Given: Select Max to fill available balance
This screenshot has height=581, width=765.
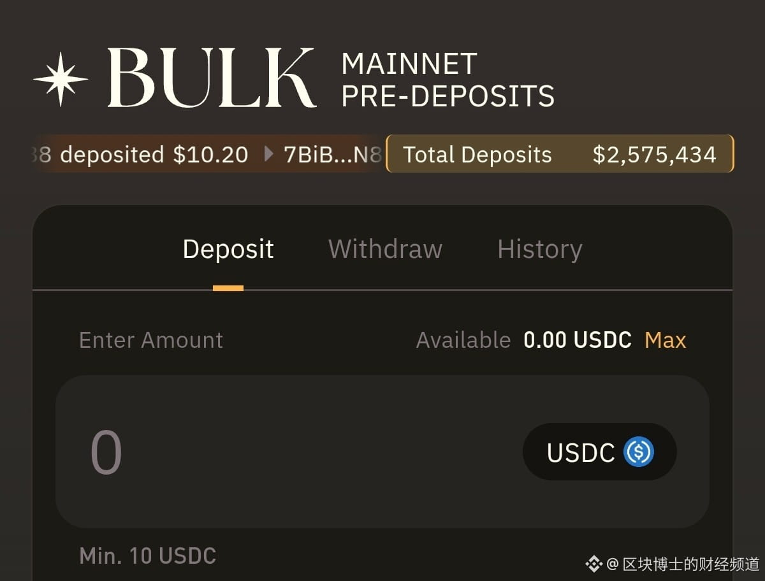Looking at the screenshot, I should coord(666,340).
